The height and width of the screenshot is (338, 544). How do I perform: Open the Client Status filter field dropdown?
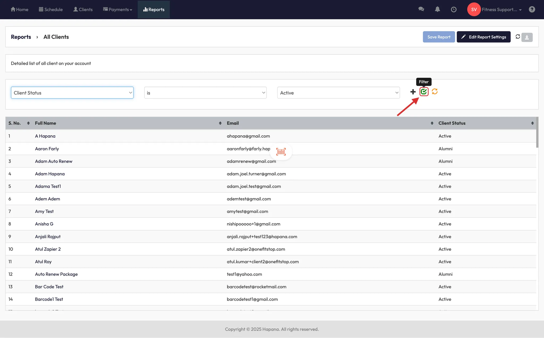click(72, 93)
